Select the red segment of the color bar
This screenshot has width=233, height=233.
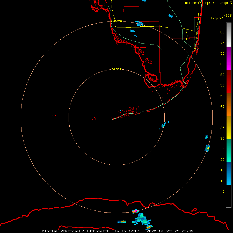click(229, 81)
